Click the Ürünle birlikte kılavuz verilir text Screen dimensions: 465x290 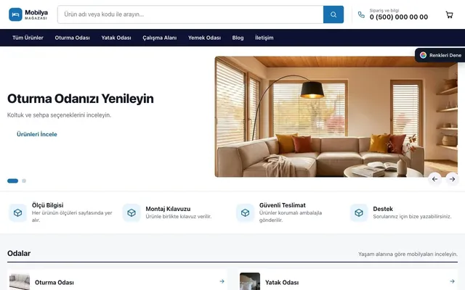[179, 217]
